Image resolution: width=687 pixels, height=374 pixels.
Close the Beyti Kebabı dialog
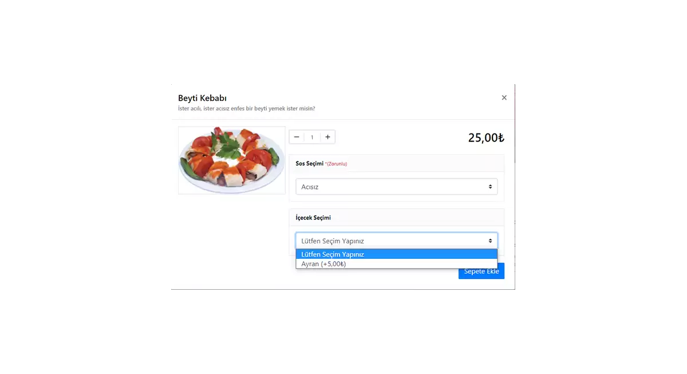coord(504,98)
